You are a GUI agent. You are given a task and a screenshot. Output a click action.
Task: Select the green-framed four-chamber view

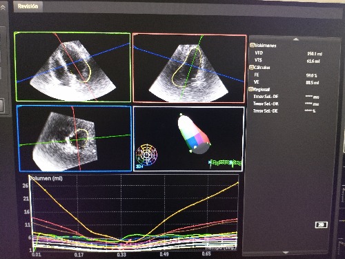(72, 67)
